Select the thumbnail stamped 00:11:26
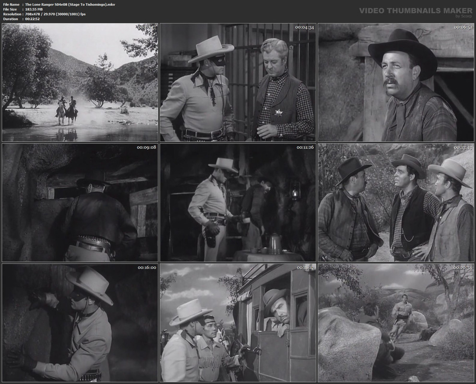Viewport: 476px width, 384px height. (x=238, y=203)
